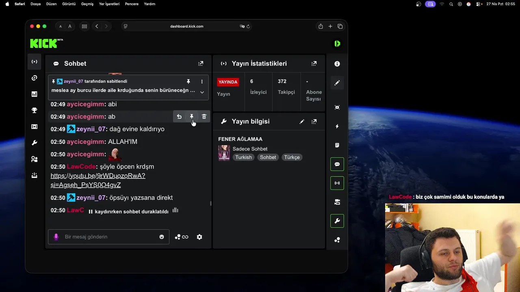Open the wrench settings icon in left sidebar
The height and width of the screenshot is (292, 520).
tap(35, 143)
